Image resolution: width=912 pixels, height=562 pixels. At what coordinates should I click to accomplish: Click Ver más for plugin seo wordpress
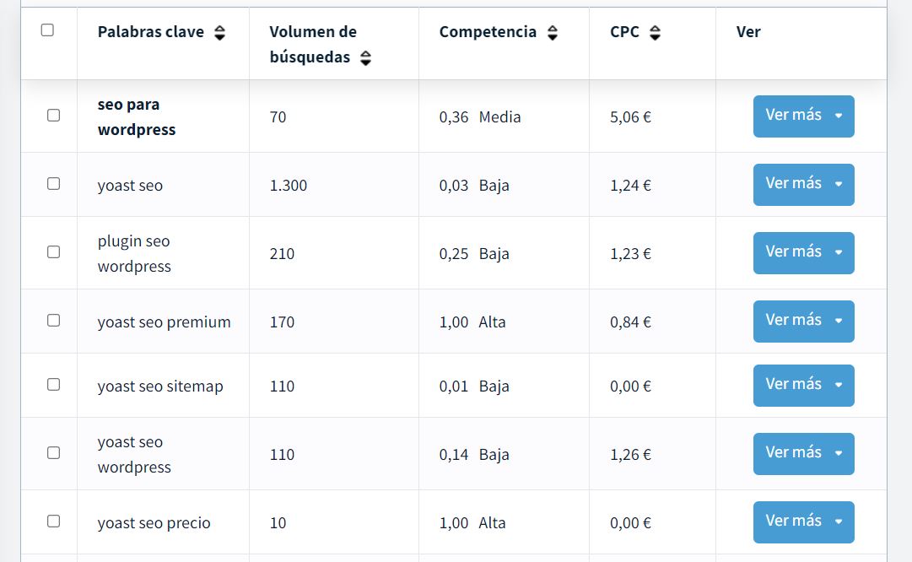[x=793, y=252]
